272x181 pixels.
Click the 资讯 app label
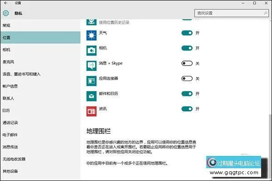click(x=103, y=109)
